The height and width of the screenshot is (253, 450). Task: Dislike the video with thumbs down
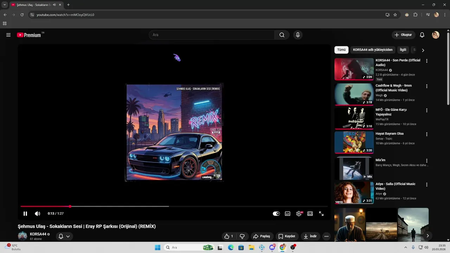click(242, 236)
